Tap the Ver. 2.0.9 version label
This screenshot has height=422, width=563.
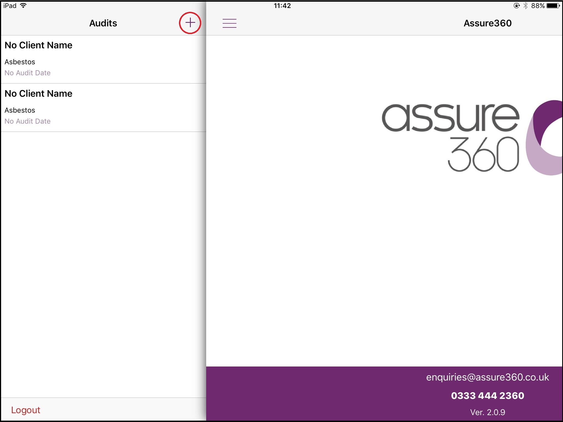coord(487,412)
